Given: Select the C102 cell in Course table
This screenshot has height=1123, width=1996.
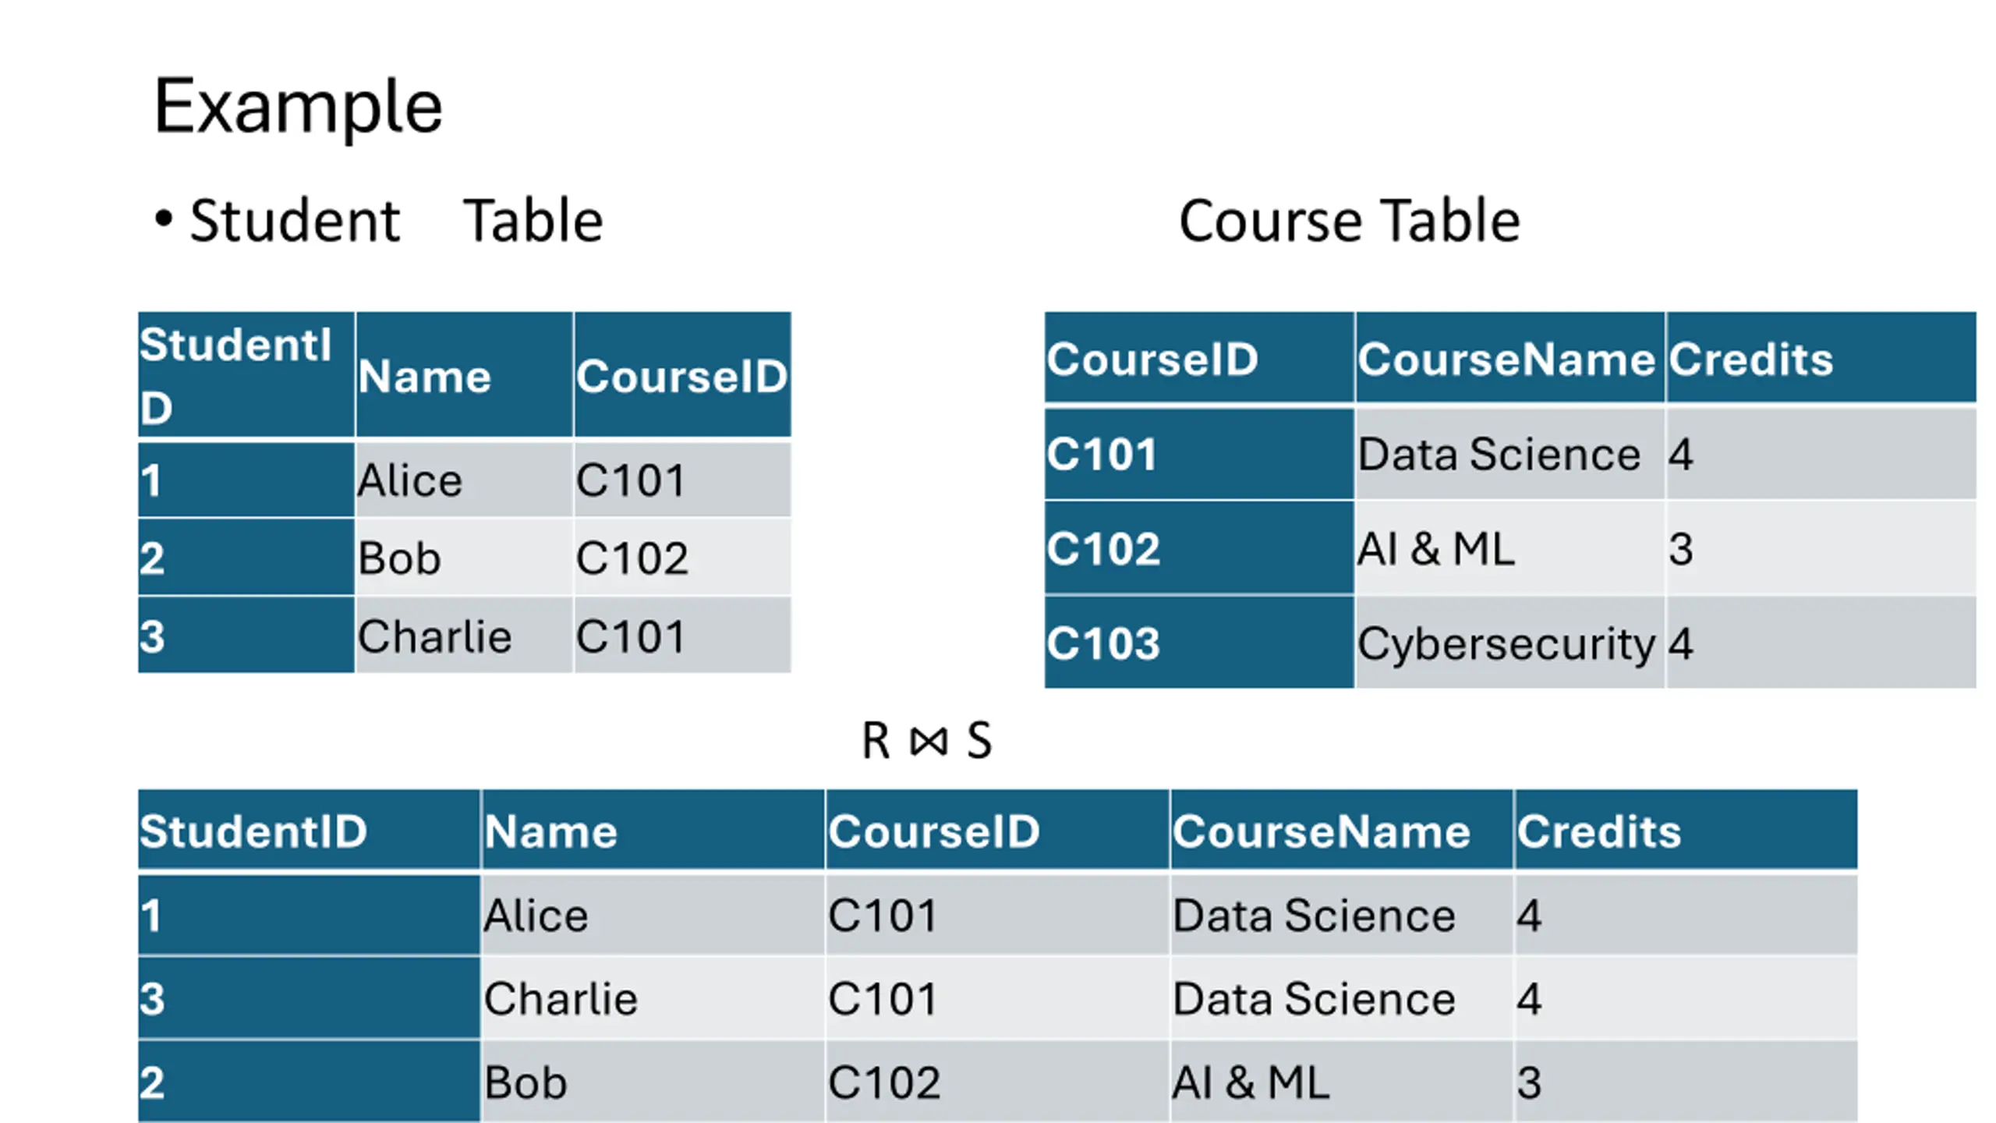Looking at the screenshot, I should point(1198,548).
